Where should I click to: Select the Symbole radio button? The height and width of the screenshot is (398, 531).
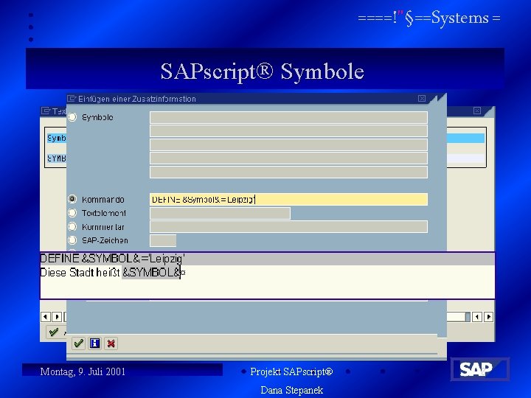pyautogui.click(x=72, y=117)
